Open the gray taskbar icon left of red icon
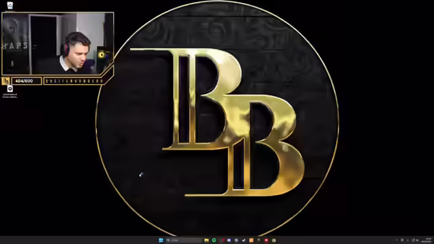This screenshot has width=434, height=244. 259,240
